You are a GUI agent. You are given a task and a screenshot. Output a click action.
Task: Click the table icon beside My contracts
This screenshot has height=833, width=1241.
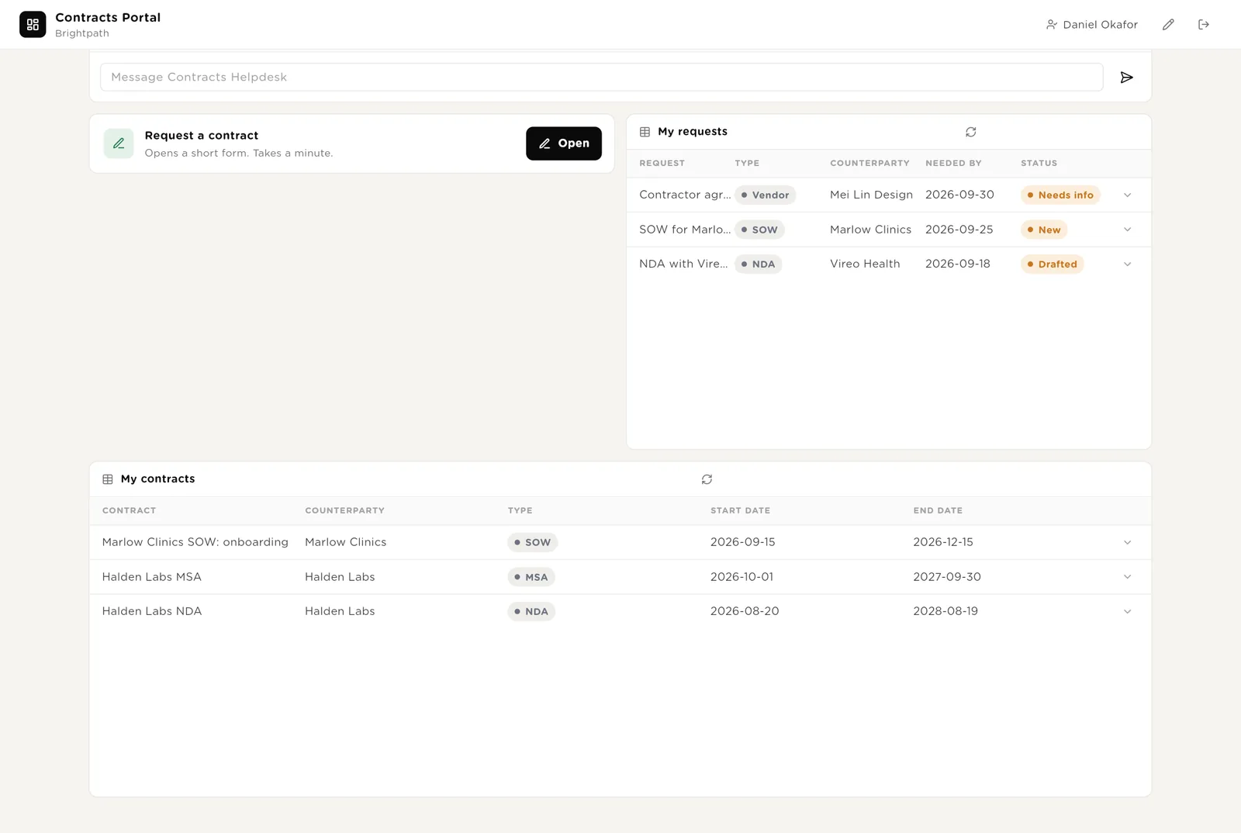(x=108, y=479)
